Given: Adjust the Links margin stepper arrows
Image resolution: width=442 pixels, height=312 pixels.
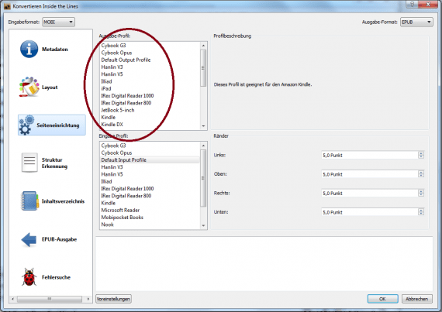Looking at the screenshot, I should [x=421, y=156].
